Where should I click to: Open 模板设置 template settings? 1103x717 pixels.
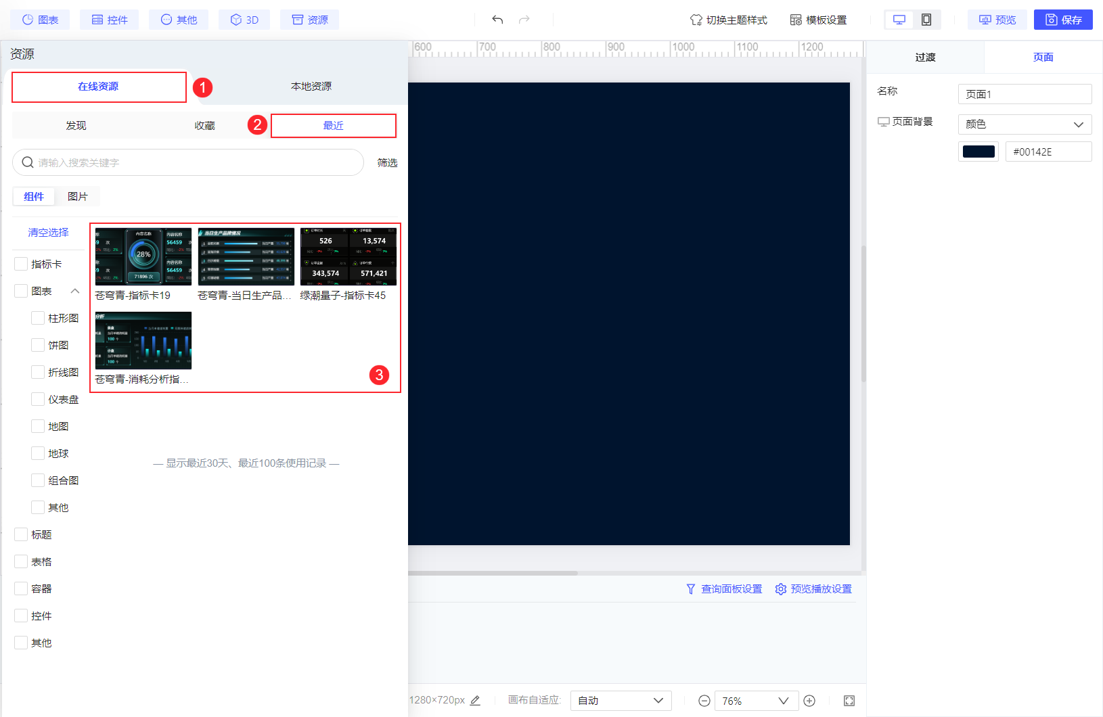pos(818,20)
